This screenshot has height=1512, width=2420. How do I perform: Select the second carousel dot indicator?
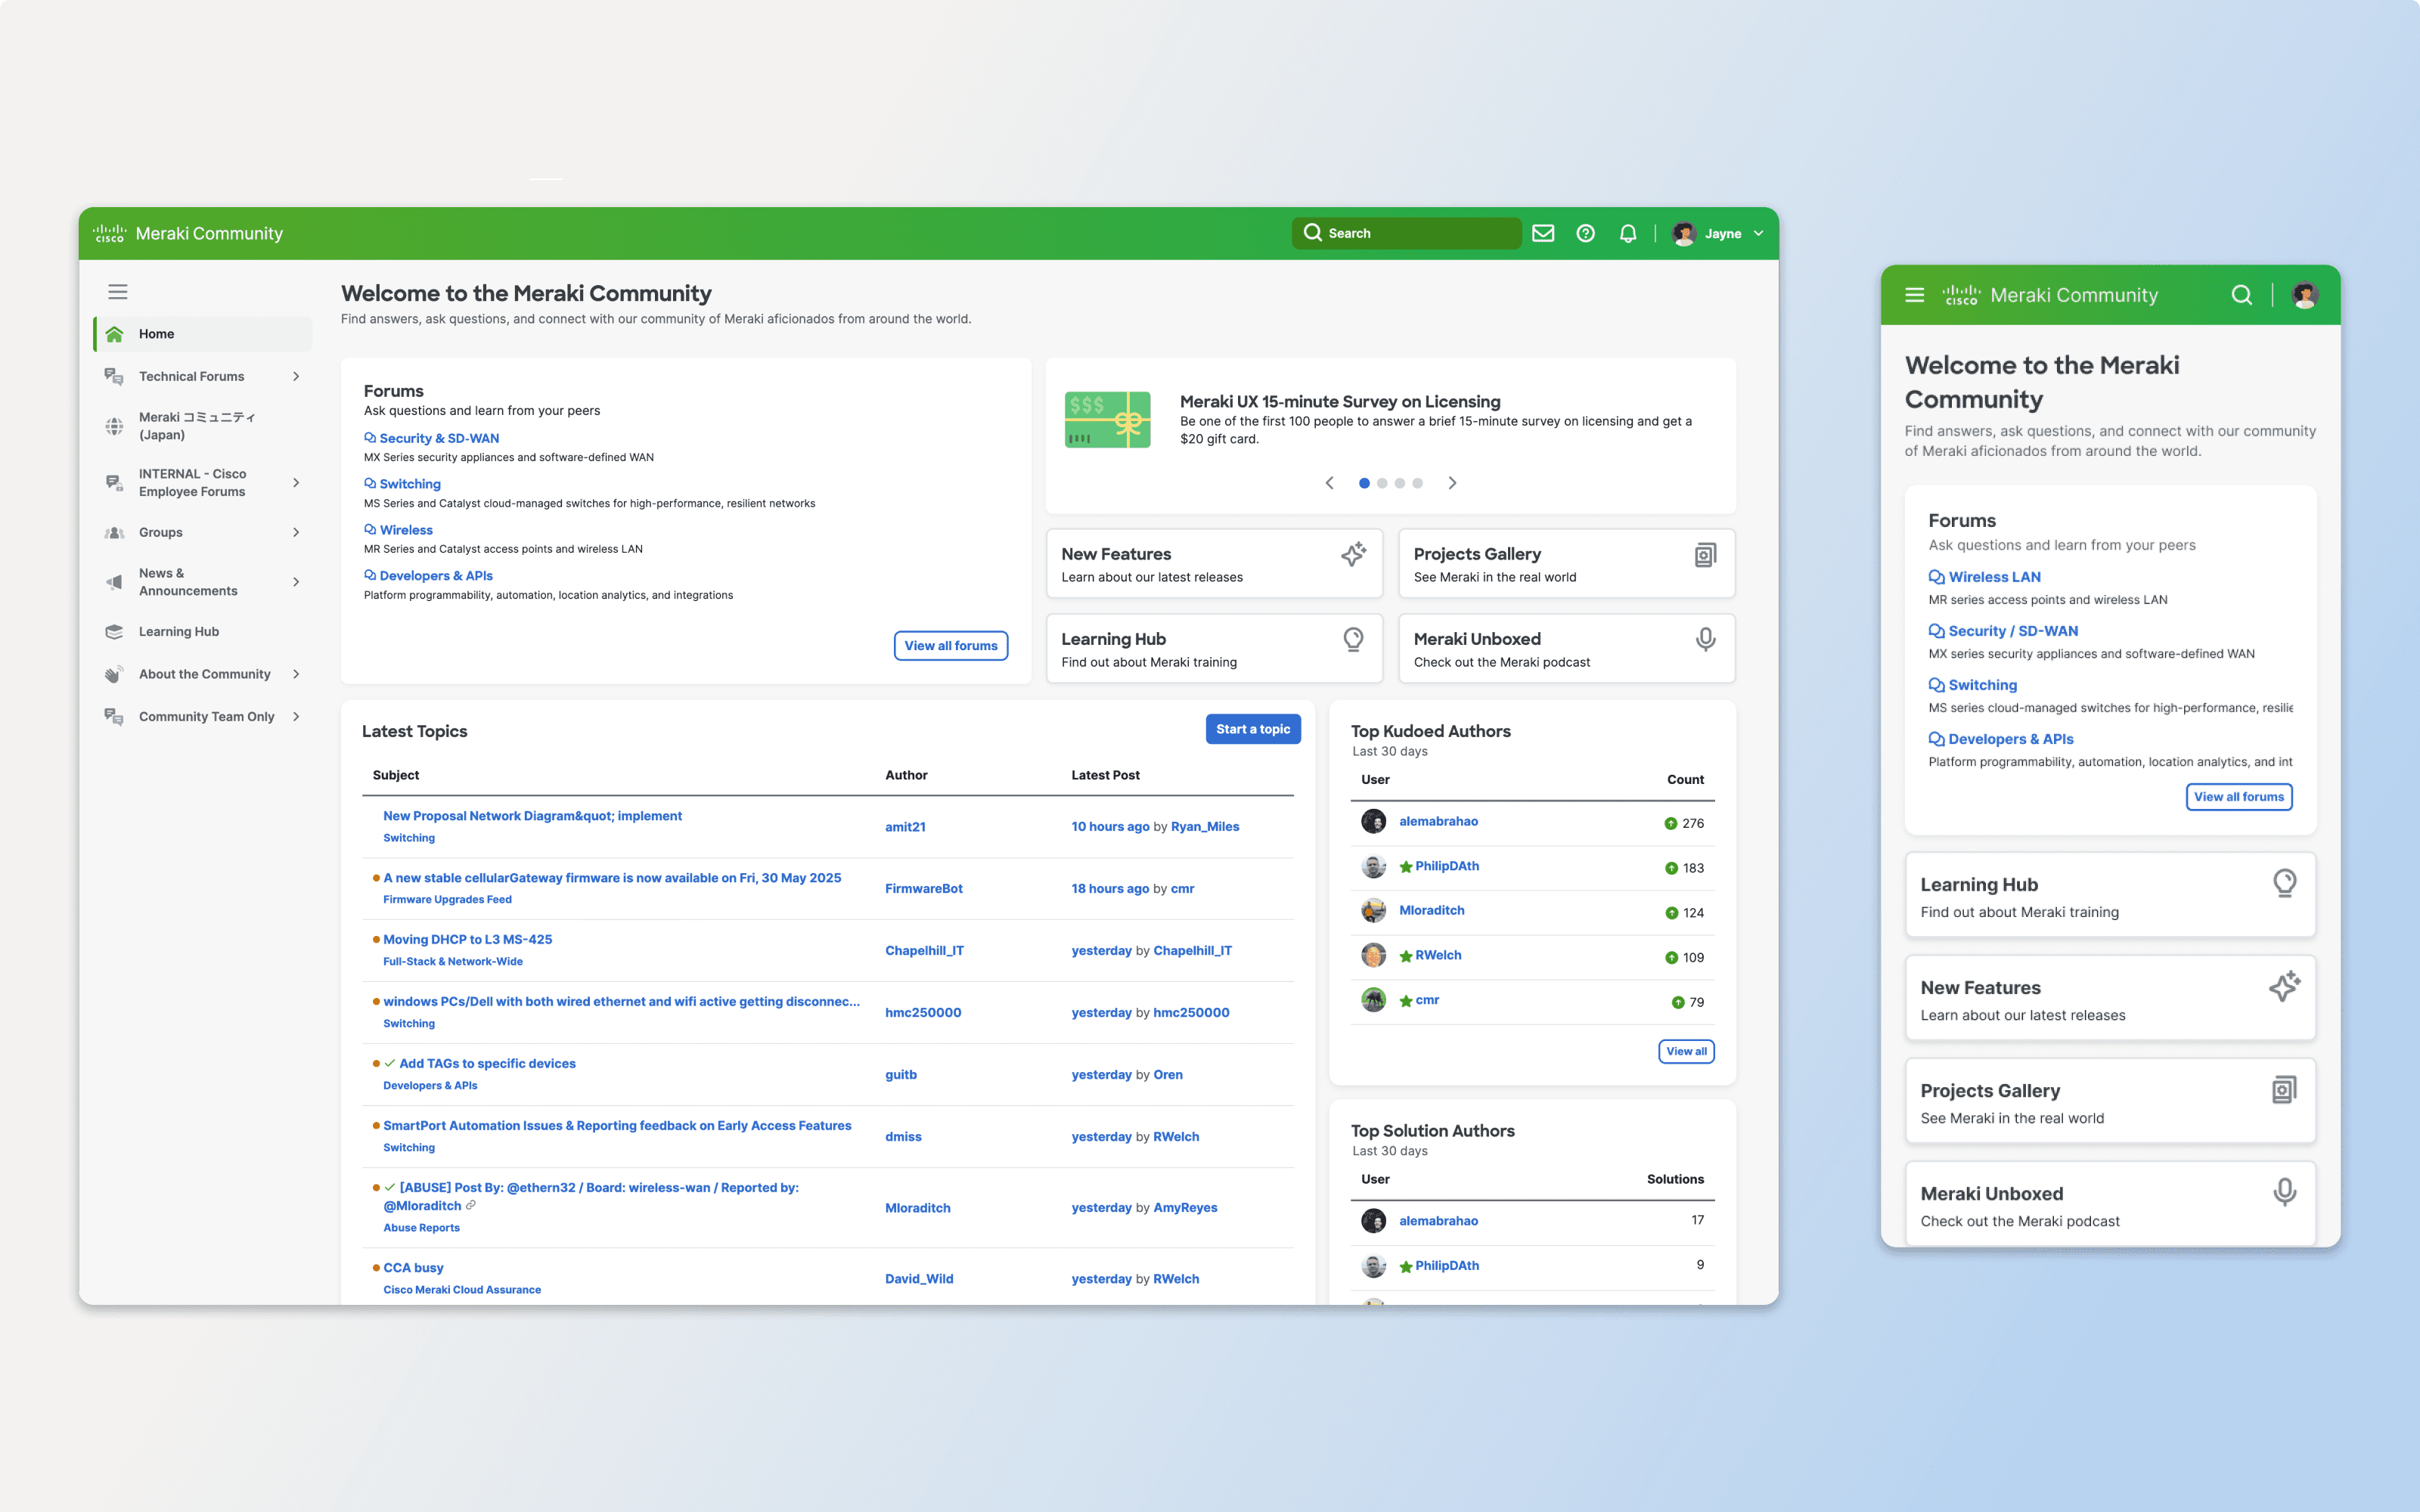pos(1382,483)
